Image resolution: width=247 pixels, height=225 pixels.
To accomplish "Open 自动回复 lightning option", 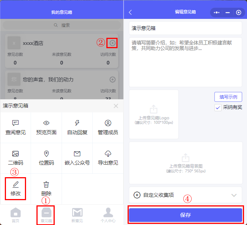I will tap(77, 128).
